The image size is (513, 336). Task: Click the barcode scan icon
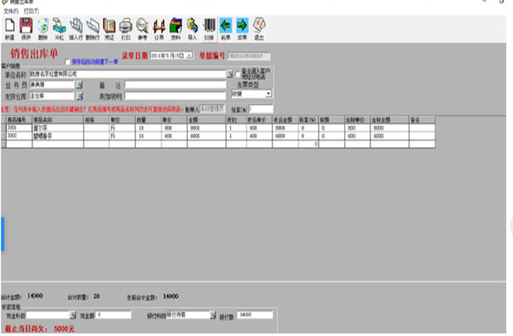(x=209, y=29)
